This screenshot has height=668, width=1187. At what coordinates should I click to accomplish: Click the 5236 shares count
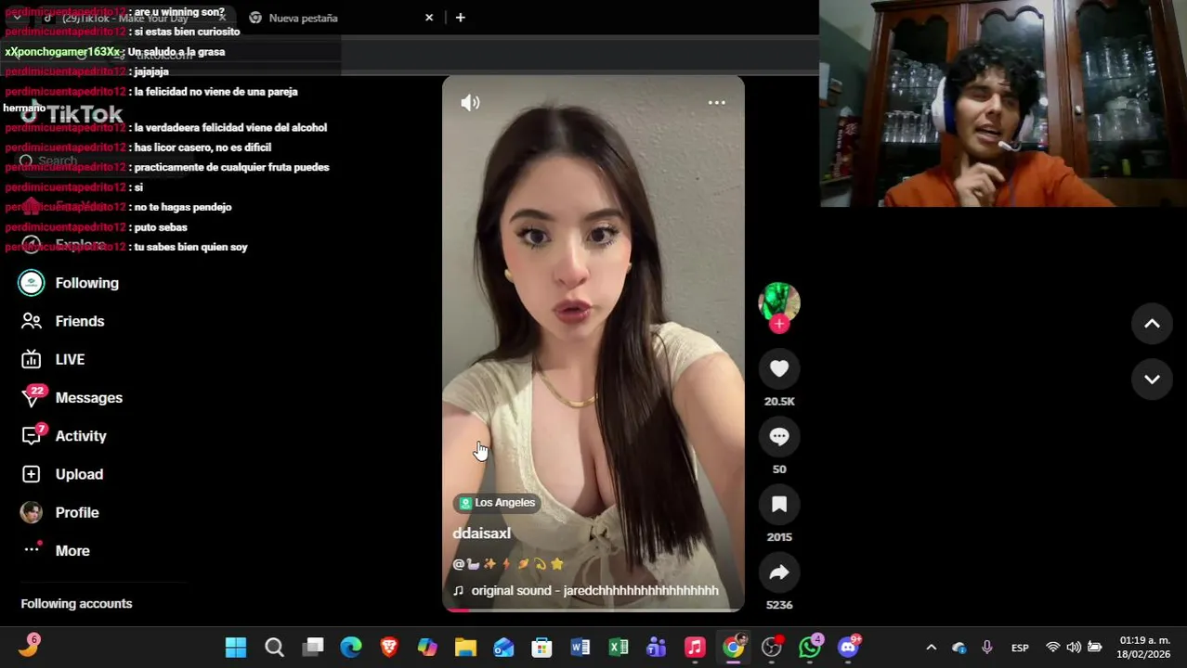pos(779,605)
